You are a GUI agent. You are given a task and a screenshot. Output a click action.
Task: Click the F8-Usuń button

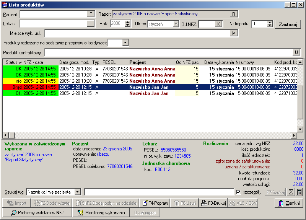185,203
